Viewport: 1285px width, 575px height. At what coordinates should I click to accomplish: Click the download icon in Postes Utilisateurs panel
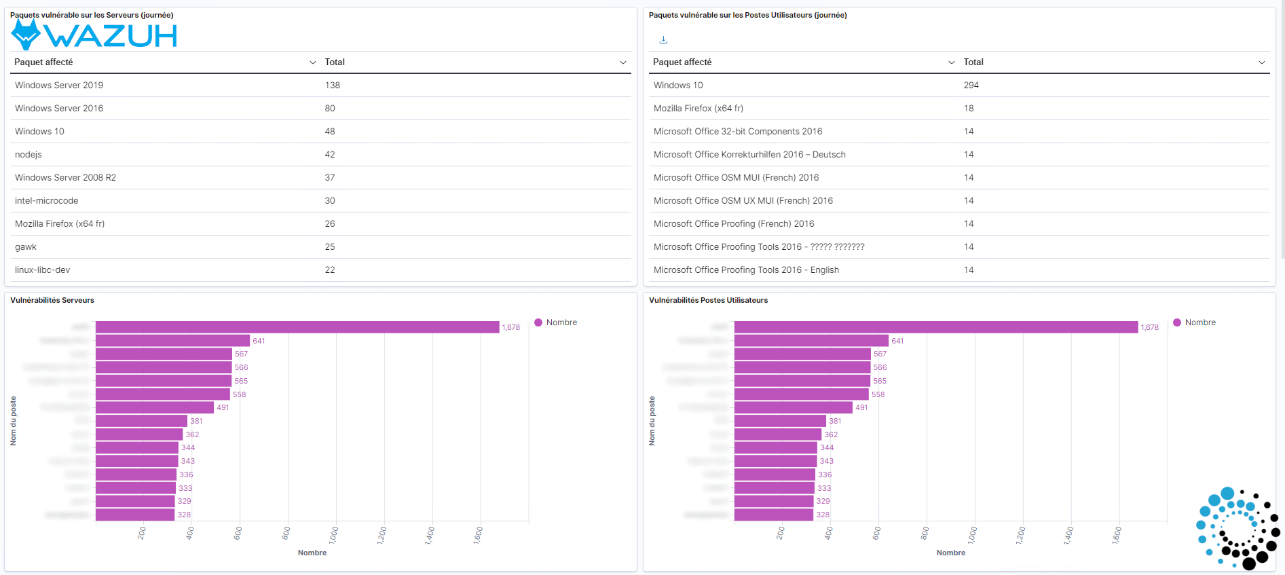663,40
